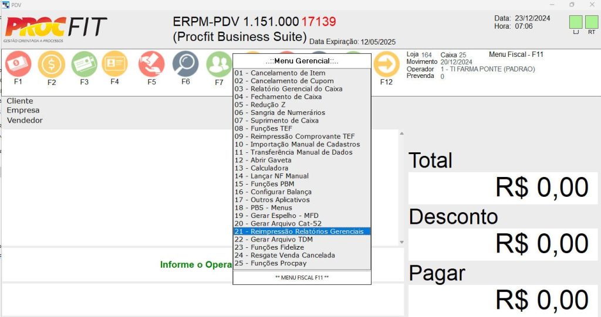Viewport: 601px width, 317px height.
Task: Click the Pagar R$ 0,00 value
Action: (542, 300)
